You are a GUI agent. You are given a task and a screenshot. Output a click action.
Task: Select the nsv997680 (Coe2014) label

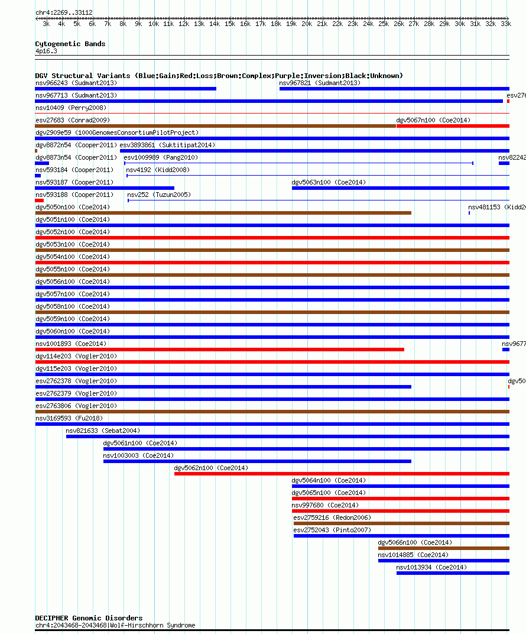pos(325,506)
